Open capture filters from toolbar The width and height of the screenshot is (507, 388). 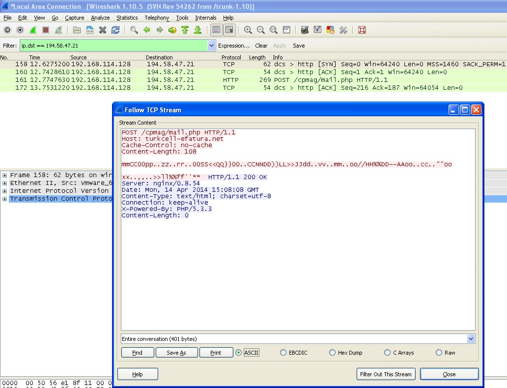click(x=305, y=30)
